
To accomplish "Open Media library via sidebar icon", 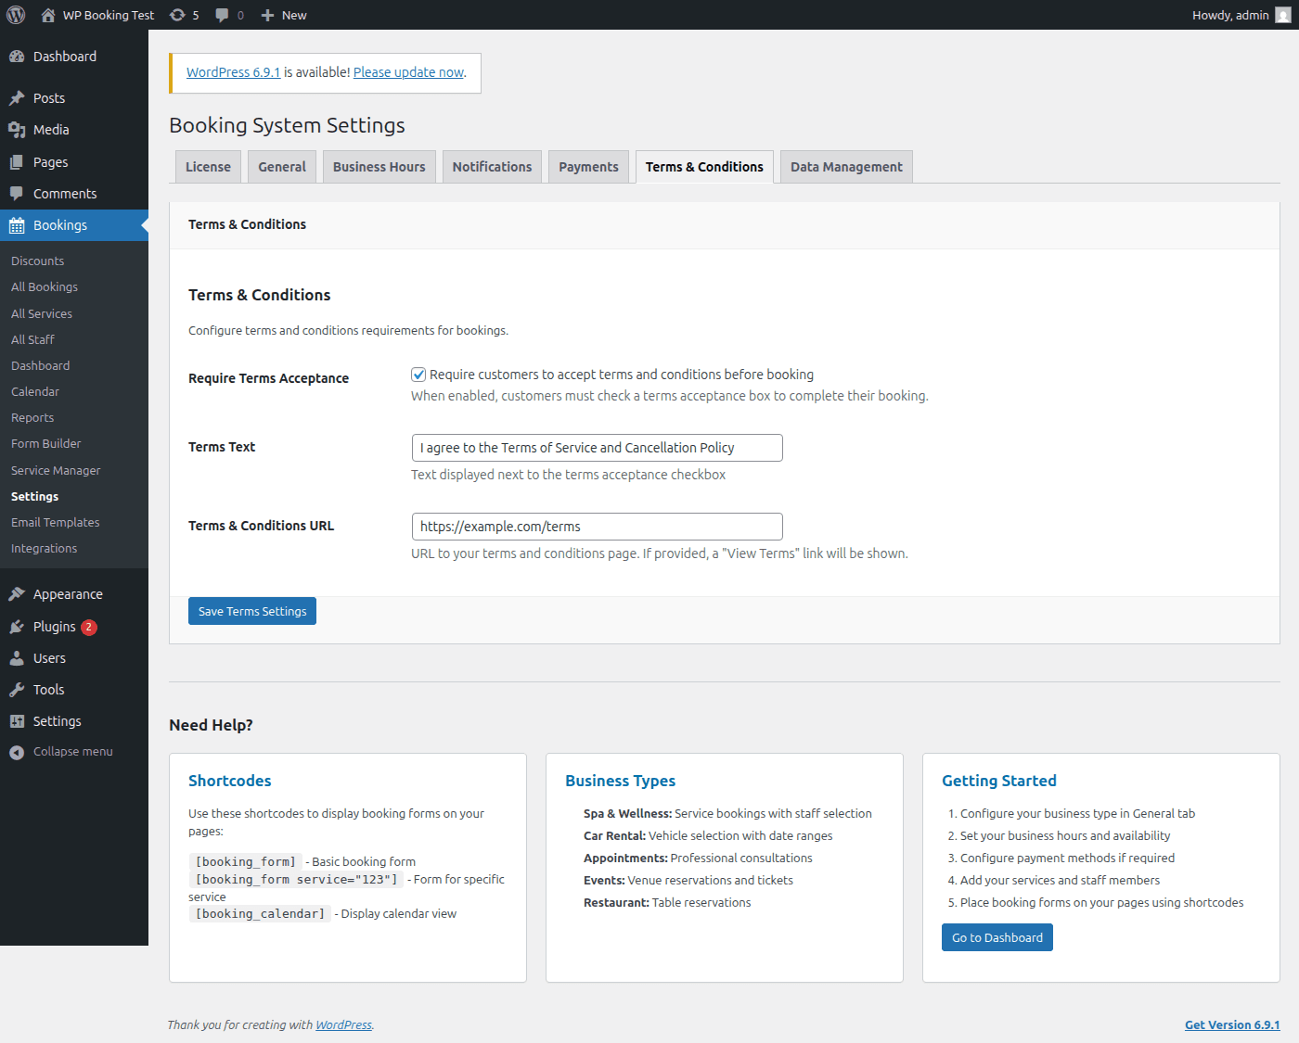I will pyautogui.click(x=19, y=130).
